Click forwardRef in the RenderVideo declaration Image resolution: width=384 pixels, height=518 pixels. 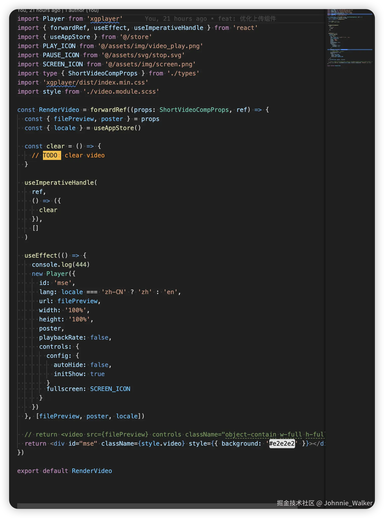tap(108, 110)
